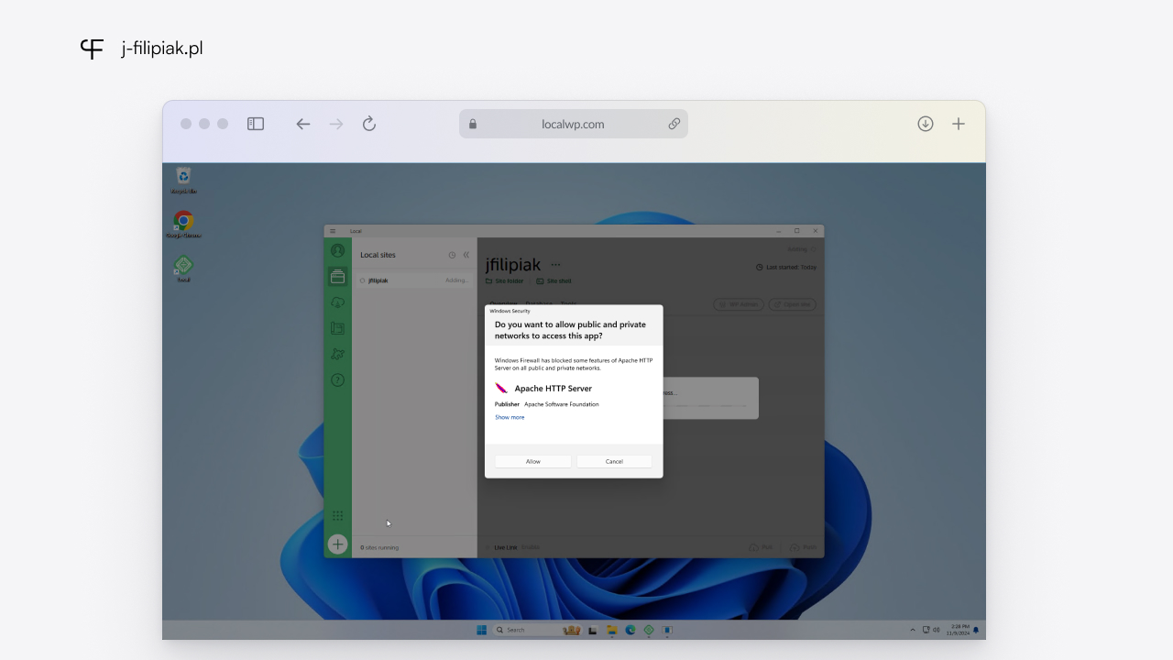This screenshot has width=1173, height=660.
Task: Click the Open site button
Action: click(x=792, y=304)
